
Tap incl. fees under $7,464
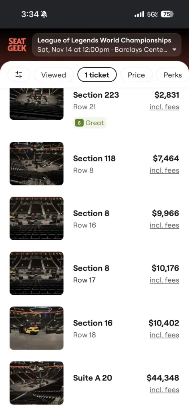tap(165, 171)
